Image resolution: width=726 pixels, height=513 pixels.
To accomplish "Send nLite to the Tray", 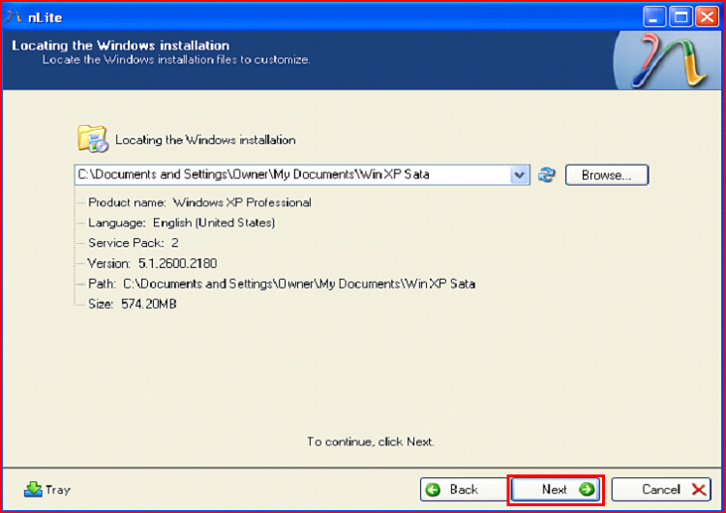I will pyautogui.click(x=47, y=490).
